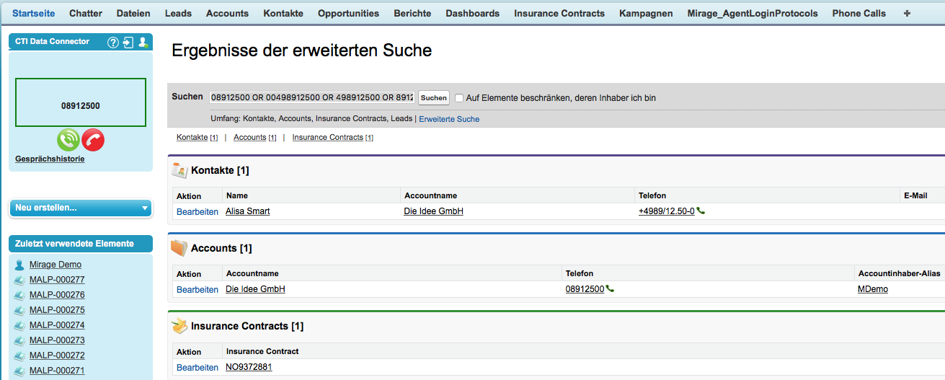Image resolution: width=945 pixels, height=380 pixels.
Task: Click the phone icon beside Accounts Telefon 08912500
Action: coord(611,289)
